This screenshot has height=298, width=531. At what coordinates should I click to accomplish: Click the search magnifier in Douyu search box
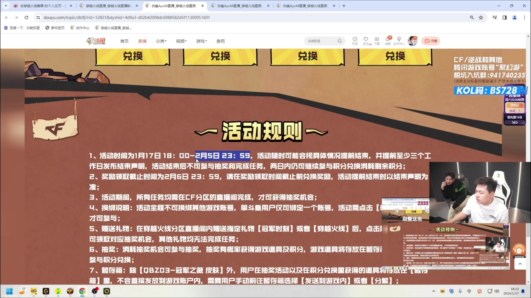click(x=340, y=41)
